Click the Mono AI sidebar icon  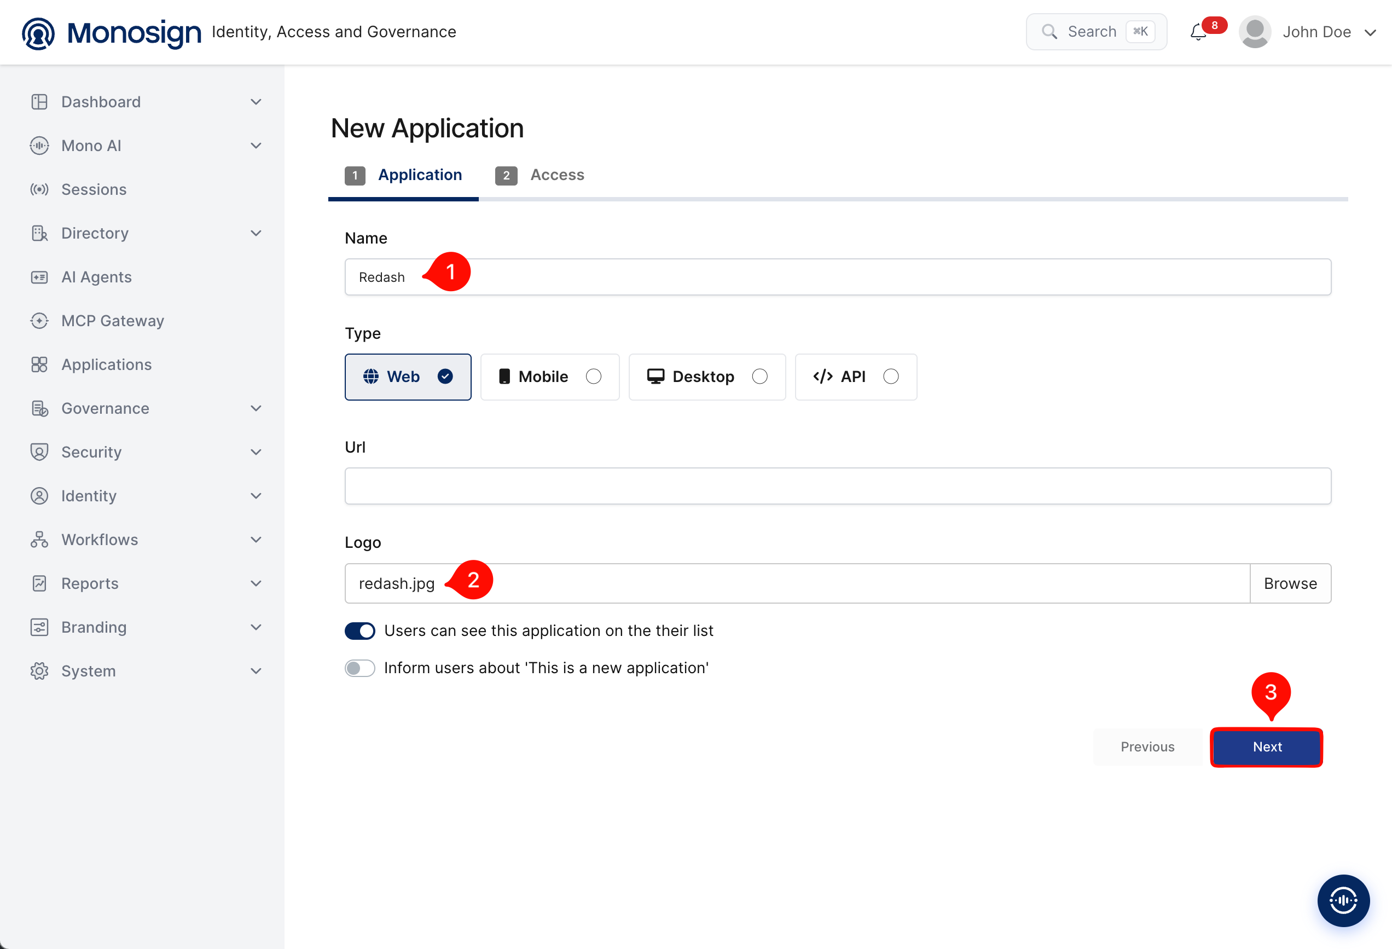coord(39,146)
